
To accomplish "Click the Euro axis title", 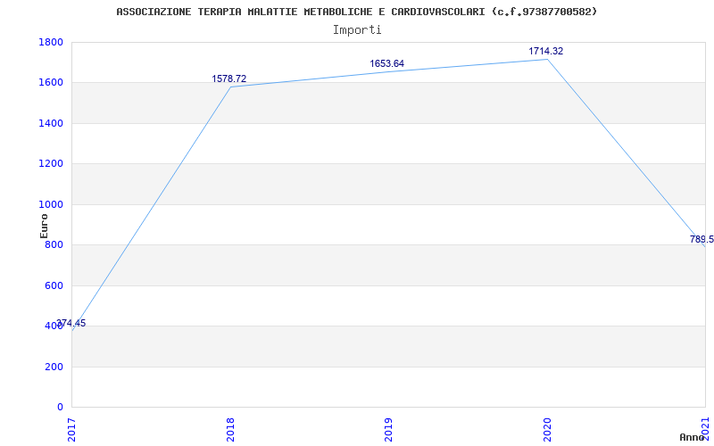I will pyautogui.click(x=44, y=227).
